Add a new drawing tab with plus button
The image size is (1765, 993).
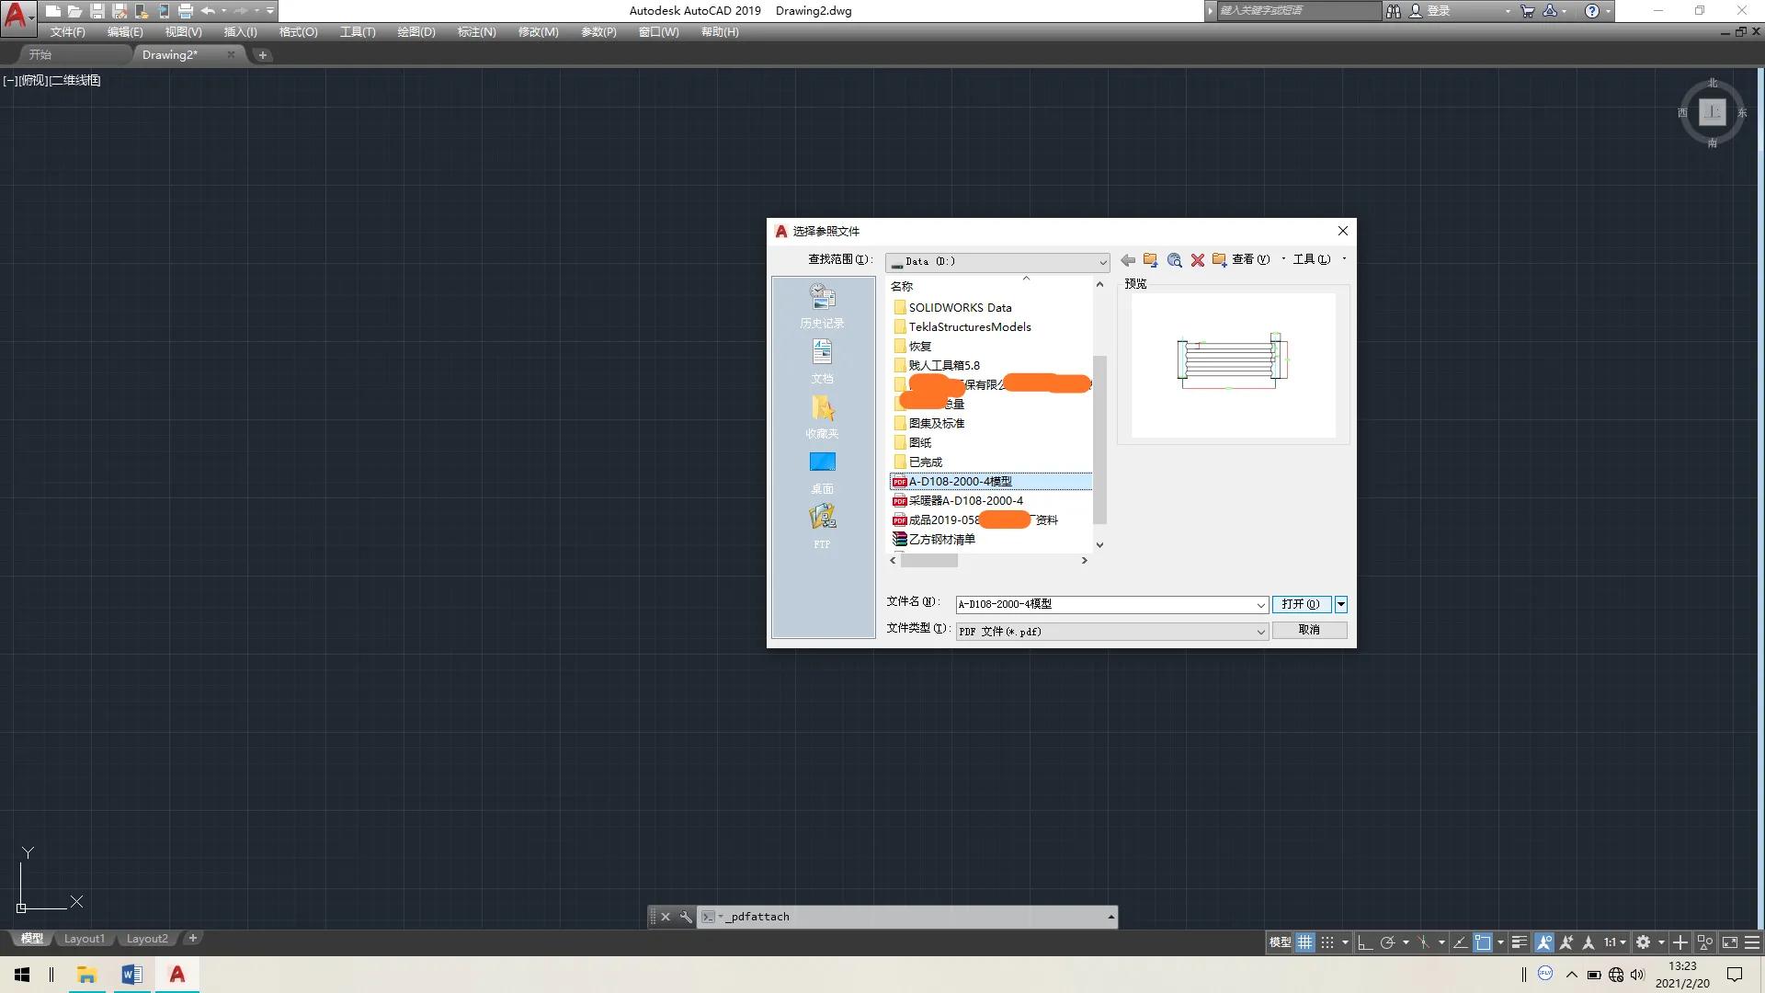tap(262, 55)
